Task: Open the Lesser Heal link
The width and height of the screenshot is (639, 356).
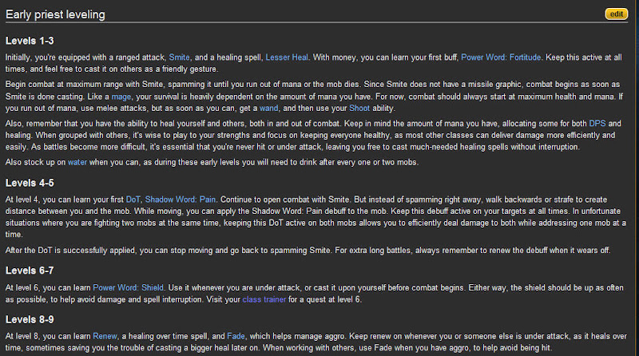Action: (287, 57)
